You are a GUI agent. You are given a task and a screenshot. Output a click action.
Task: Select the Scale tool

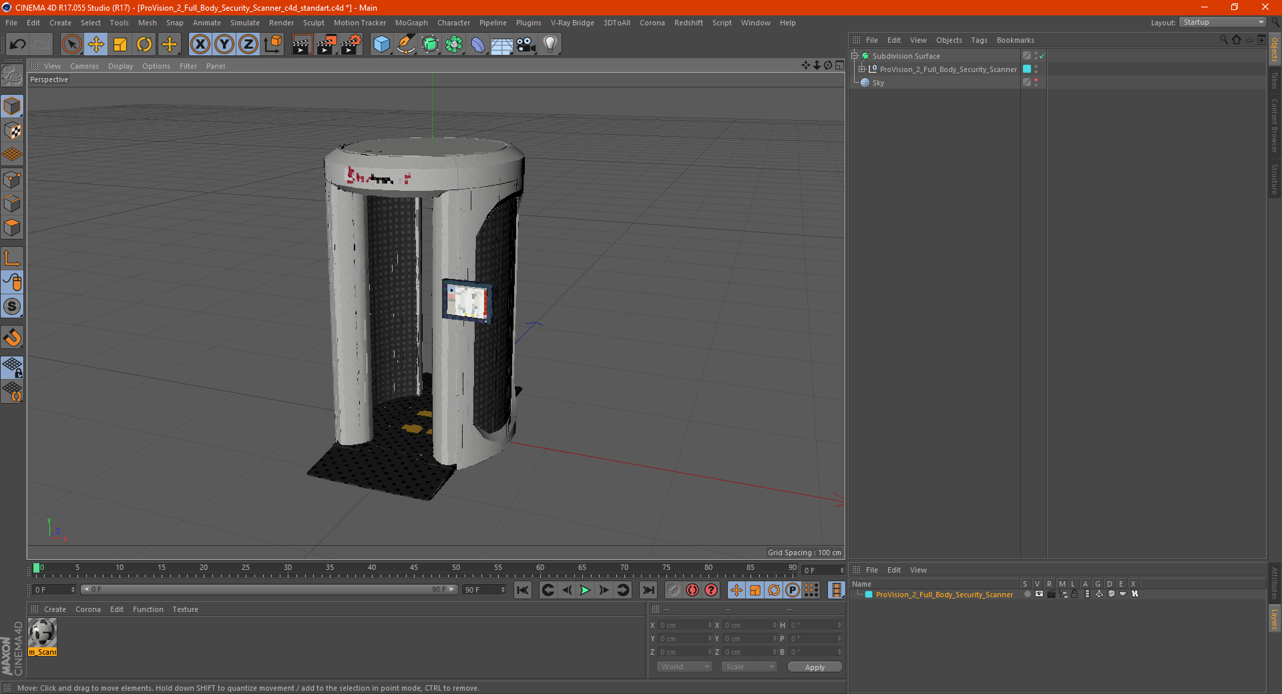pos(120,45)
